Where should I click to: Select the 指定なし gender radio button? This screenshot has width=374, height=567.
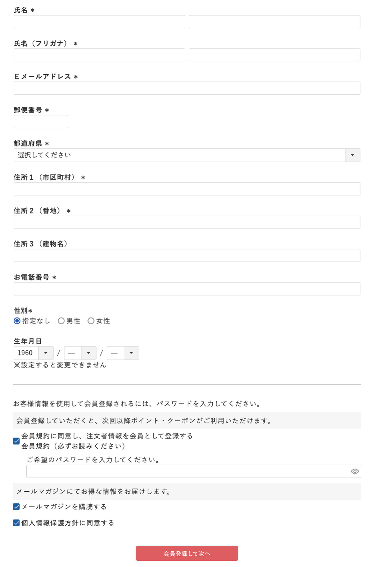(x=17, y=321)
